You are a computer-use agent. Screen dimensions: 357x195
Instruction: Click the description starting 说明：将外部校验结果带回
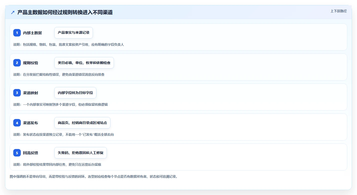(57, 164)
